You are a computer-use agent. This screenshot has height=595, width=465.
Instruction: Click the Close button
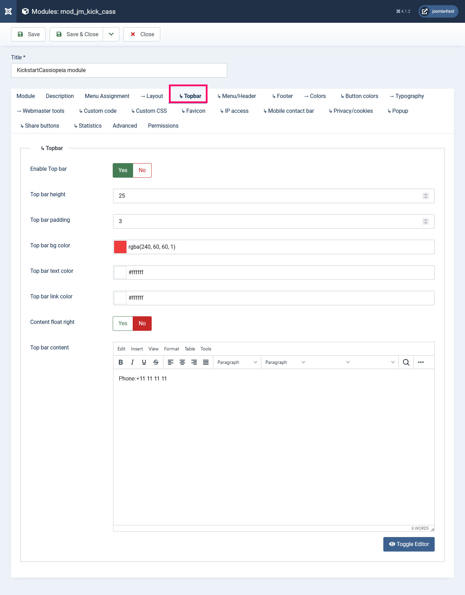pos(142,34)
